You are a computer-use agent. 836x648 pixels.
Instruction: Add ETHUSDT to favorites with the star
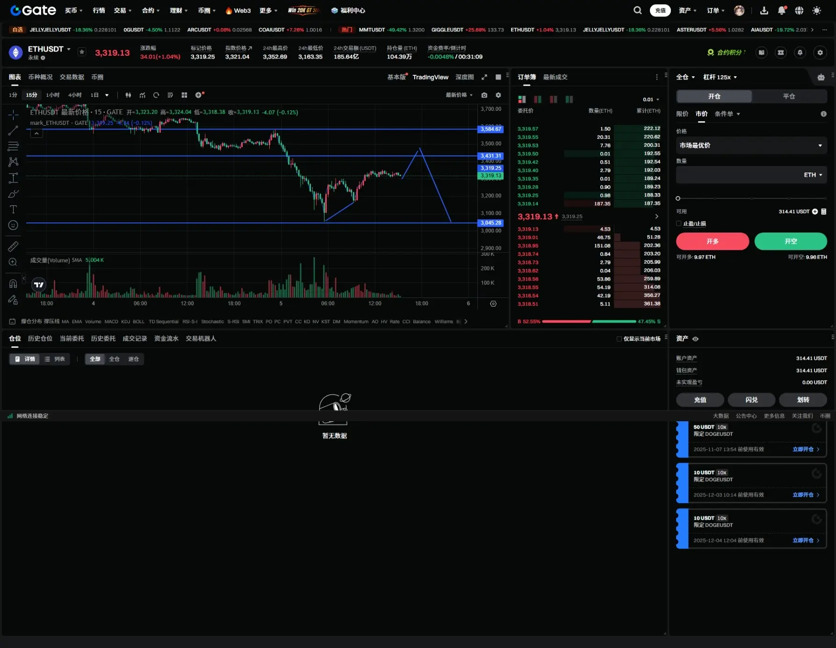pos(82,52)
